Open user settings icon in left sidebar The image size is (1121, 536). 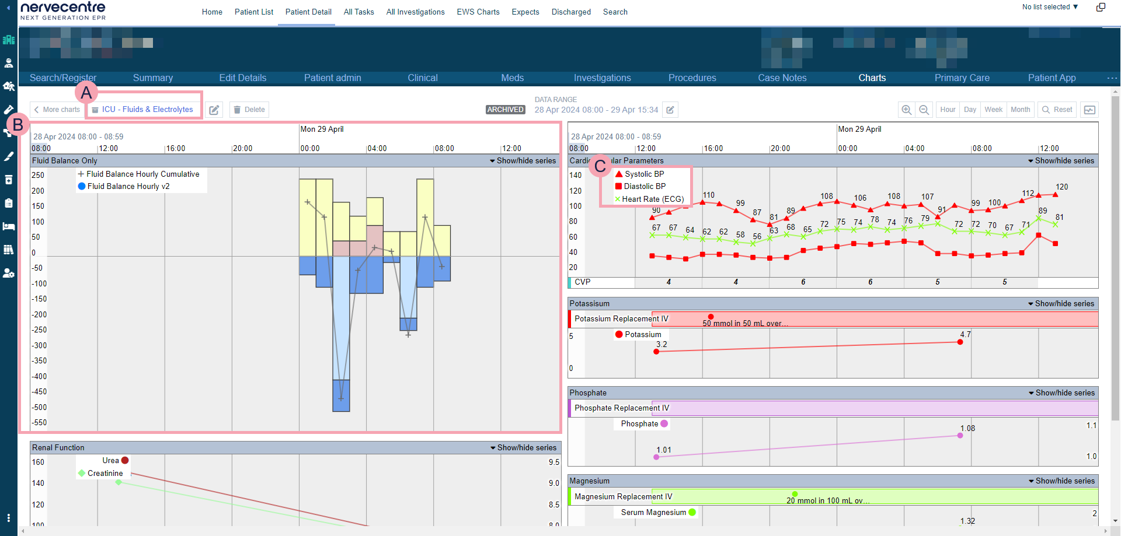[x=9, y=273]
